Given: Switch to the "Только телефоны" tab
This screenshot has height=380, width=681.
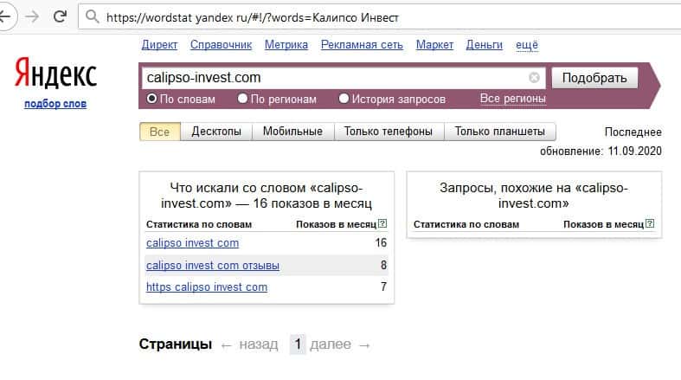Looking at the screenshot, I should 389,132.
